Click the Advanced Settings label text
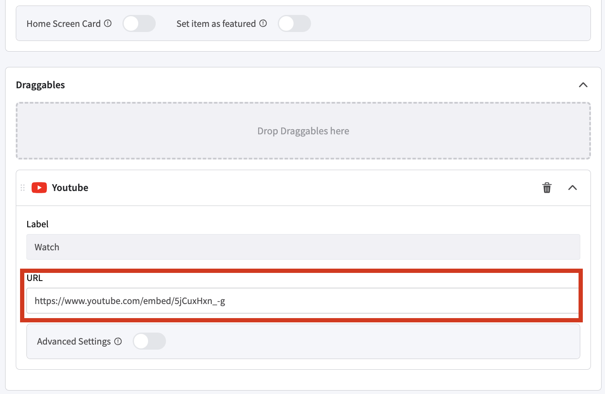Screen dimensions: 605x394 click(x=74, y=341)
